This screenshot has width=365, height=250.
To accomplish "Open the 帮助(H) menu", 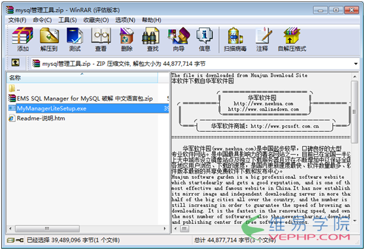I will [152, 20].
